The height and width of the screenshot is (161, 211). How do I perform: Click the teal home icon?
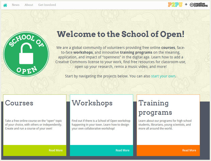click(5, 5)
